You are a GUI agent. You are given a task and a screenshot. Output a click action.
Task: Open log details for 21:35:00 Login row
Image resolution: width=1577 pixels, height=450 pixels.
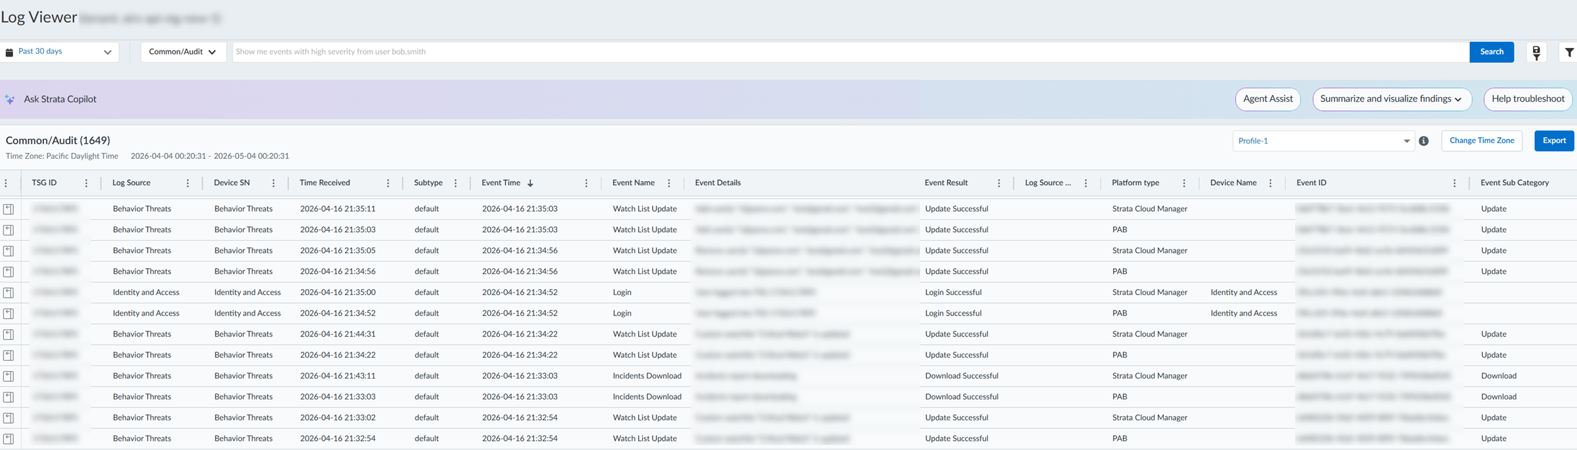pos(9,293)
